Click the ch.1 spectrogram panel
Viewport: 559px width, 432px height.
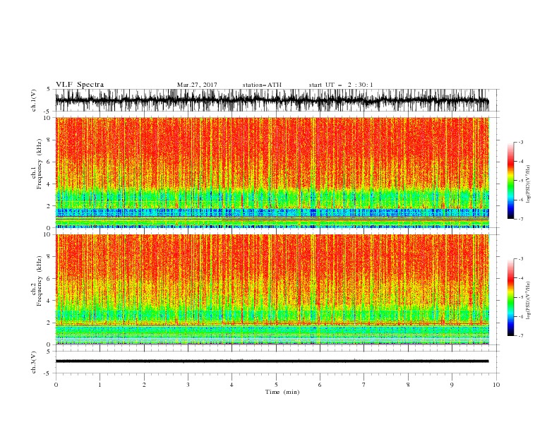pos(272,172)
